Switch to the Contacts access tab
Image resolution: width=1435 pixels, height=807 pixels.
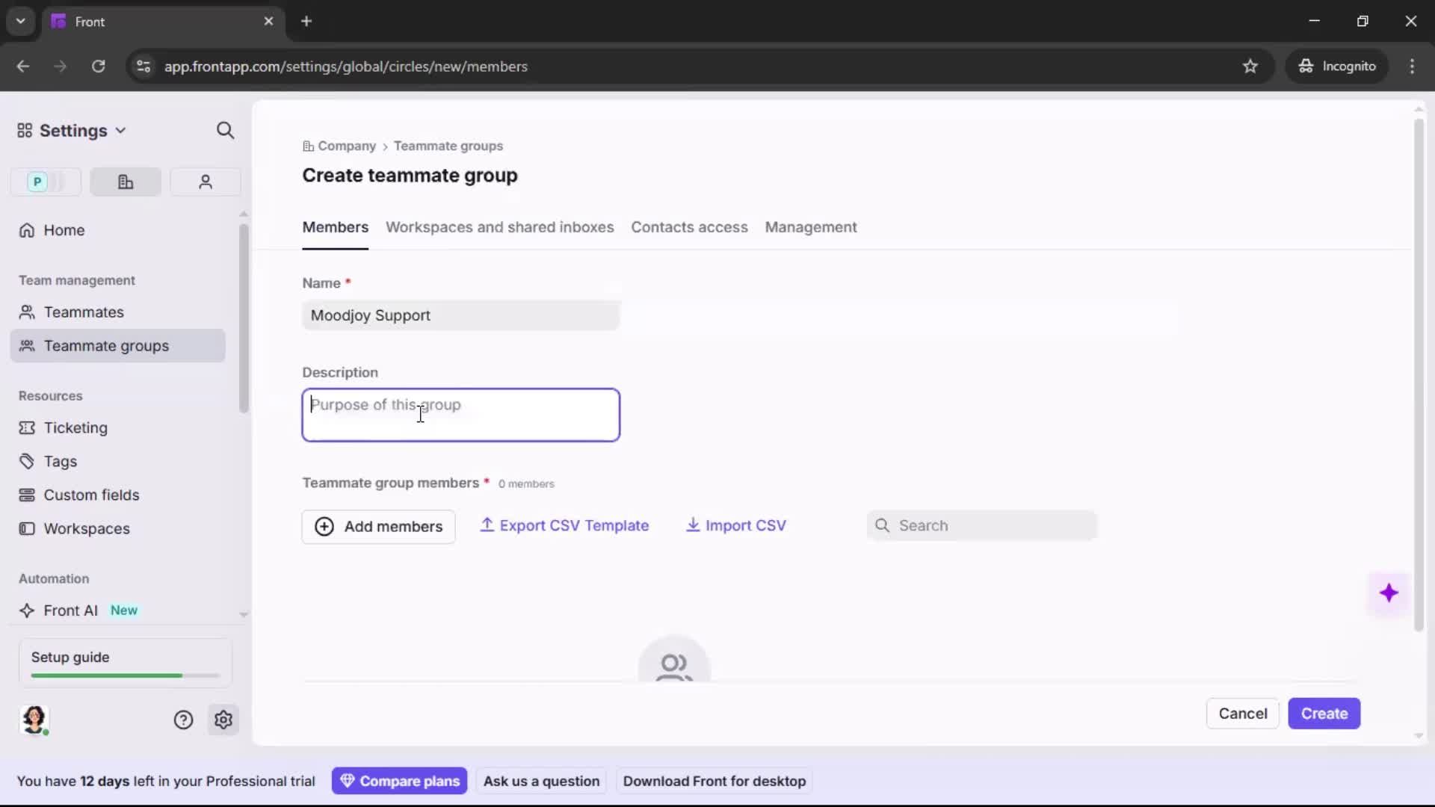[690, 228]
